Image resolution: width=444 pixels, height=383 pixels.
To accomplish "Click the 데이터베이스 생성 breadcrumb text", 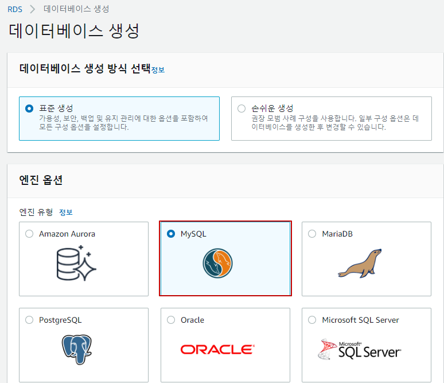I will tap(76, 9).
